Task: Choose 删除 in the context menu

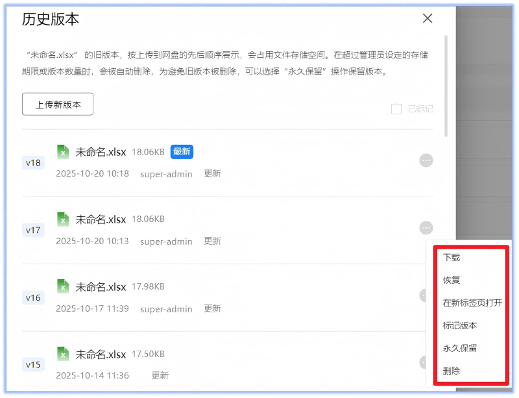Action: click(x=452, y=371)
